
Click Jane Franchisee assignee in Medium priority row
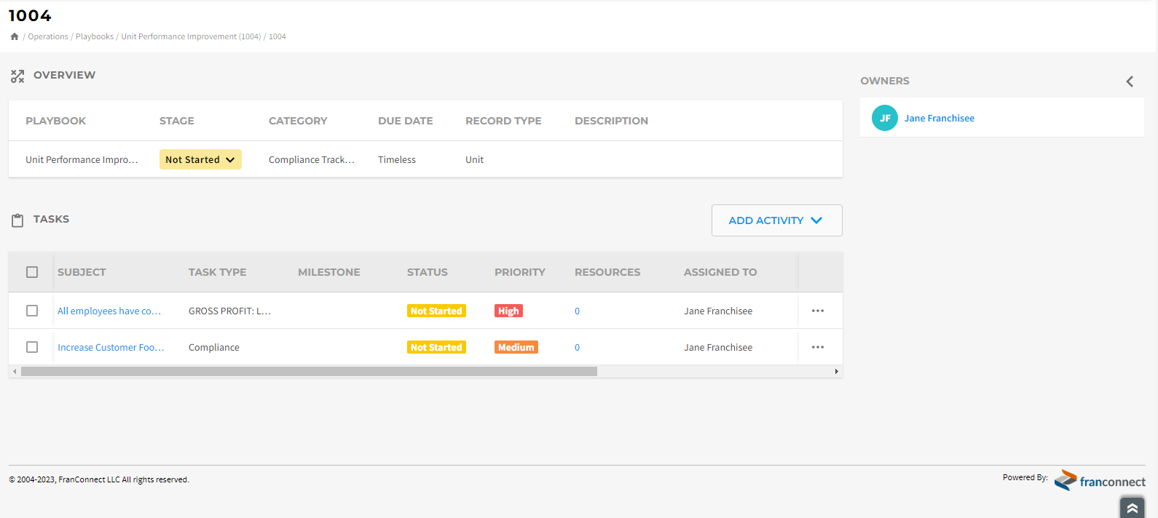coord(718,347)
